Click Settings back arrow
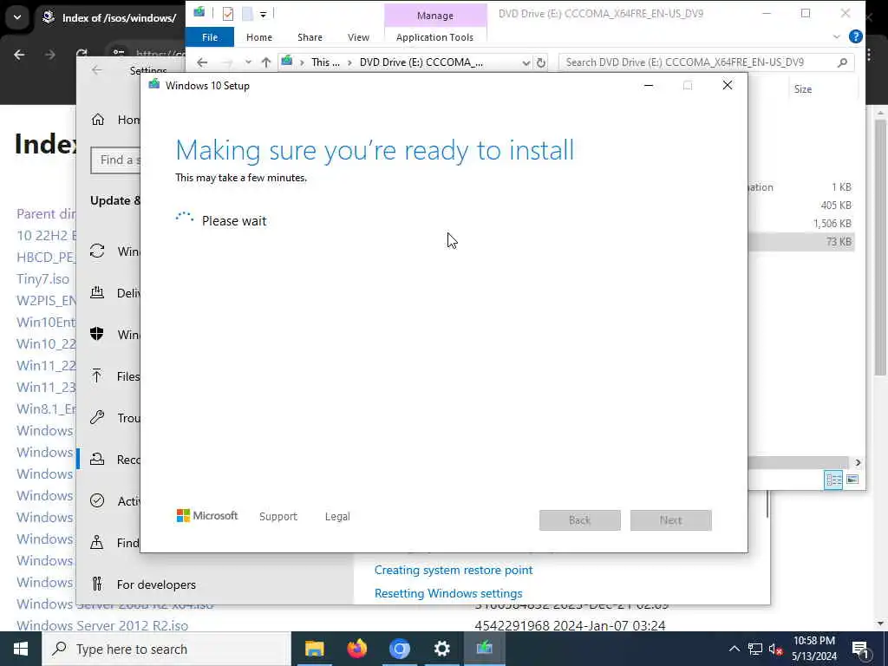Image resolution: width=888 pixels, height=666 pixels. [x=97, y=70]
